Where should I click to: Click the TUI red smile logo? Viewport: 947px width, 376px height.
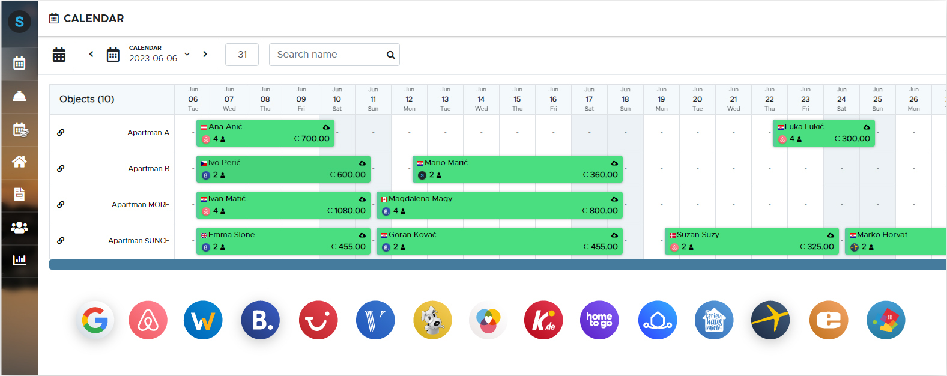(x=318, y=320)
